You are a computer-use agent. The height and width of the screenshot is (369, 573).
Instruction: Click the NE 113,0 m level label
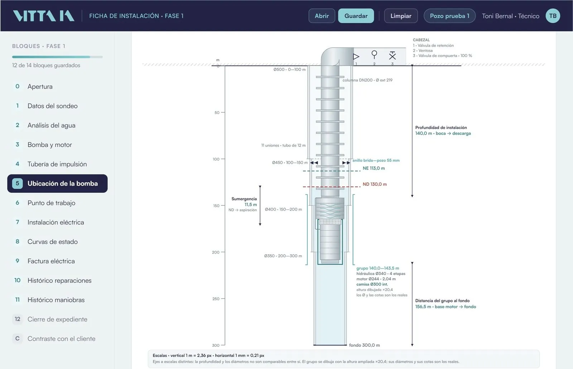pos(374,168)
